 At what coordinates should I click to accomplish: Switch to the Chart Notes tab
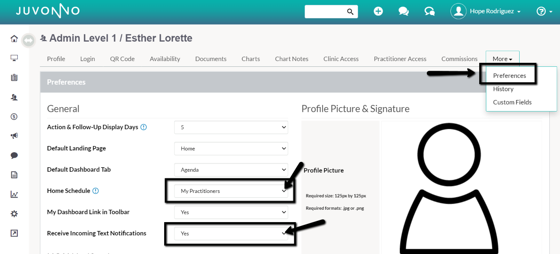[x=292, y=59]
